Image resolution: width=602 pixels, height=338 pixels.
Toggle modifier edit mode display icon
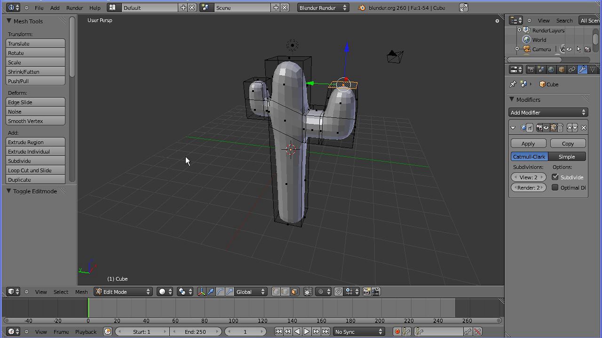(554, 128)
